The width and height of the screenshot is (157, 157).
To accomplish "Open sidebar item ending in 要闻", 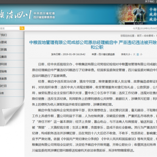I will pyautogui.click(x=12, y=42).
